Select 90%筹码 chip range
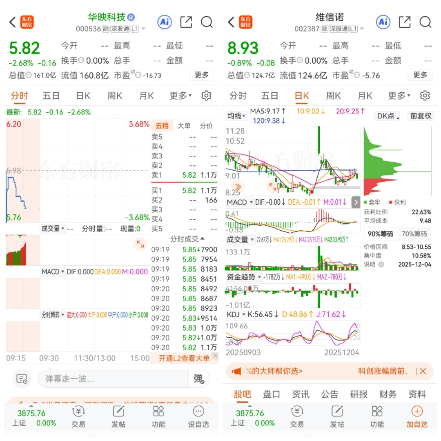This screenshot has width=441, height=441. 380,234
